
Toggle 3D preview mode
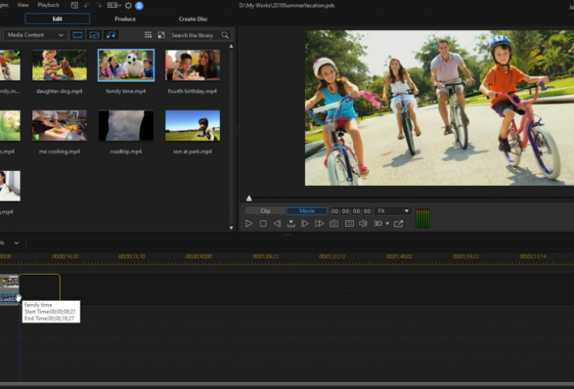click(x=377, y=224)
